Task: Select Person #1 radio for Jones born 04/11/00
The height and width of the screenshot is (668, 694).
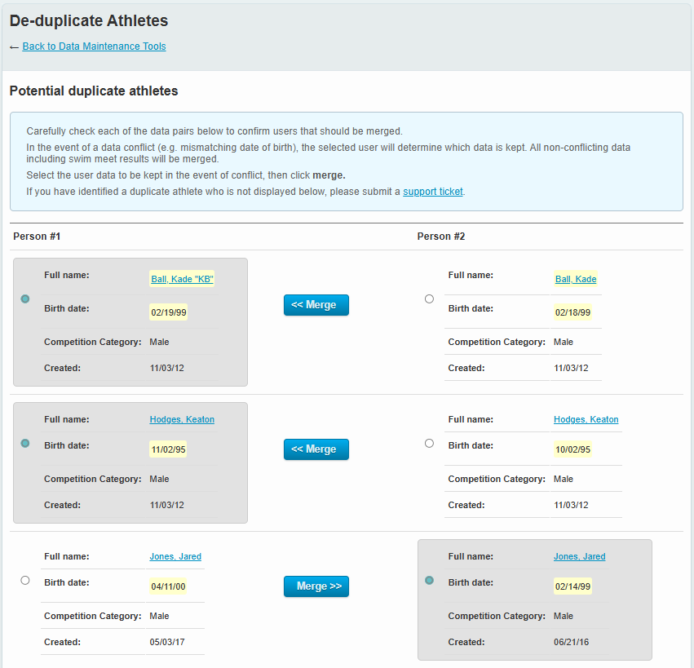Action: pyautogui.click(x=25, y=580)
